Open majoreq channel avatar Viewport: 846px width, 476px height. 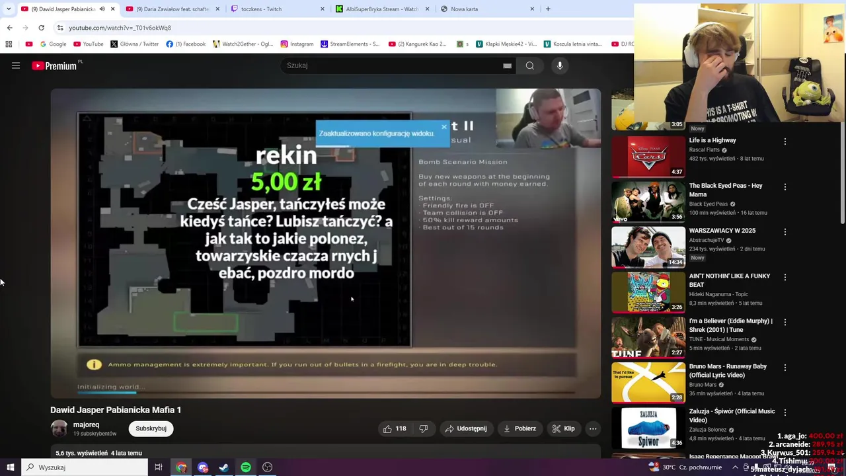59,428
